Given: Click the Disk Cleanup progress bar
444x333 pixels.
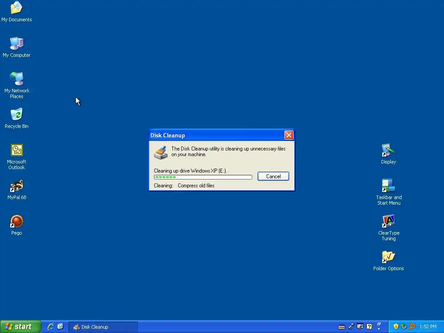Looking at the screenshot, I should [203, 177].
